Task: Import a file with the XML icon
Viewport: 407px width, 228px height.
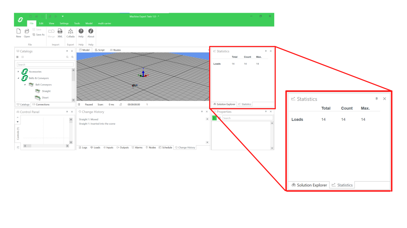Action: click(60, 31)
